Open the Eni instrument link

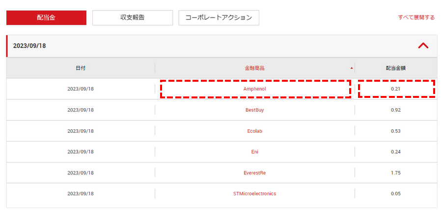[255, 152]
